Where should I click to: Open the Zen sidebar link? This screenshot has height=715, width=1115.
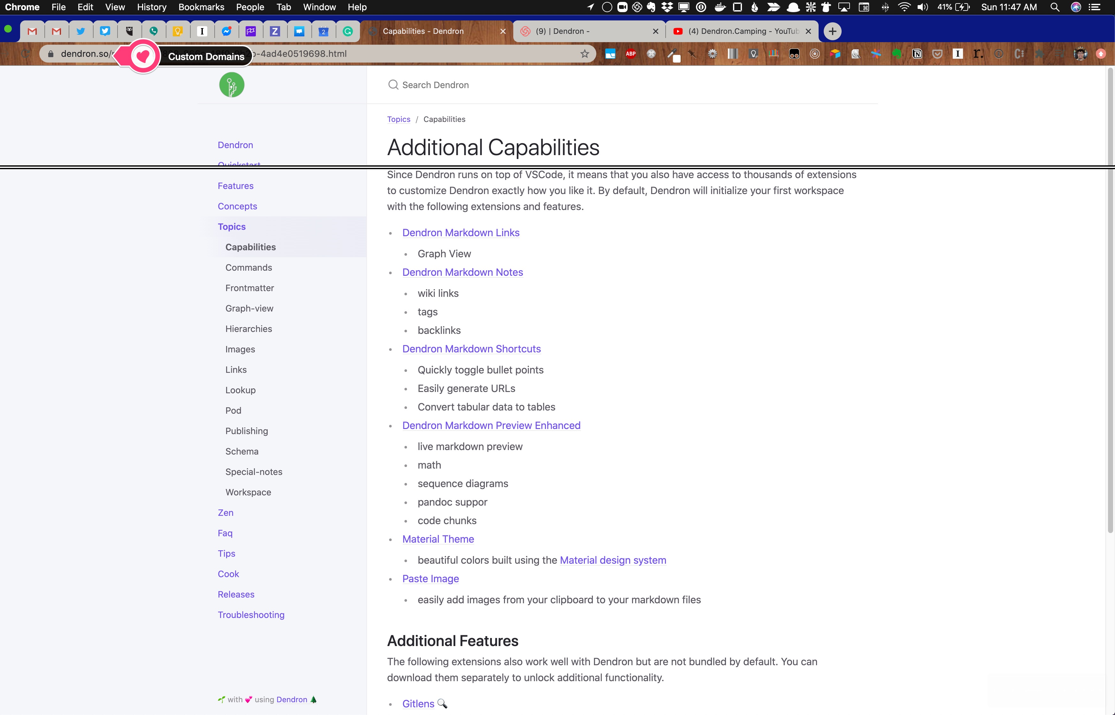pos(225,513)
